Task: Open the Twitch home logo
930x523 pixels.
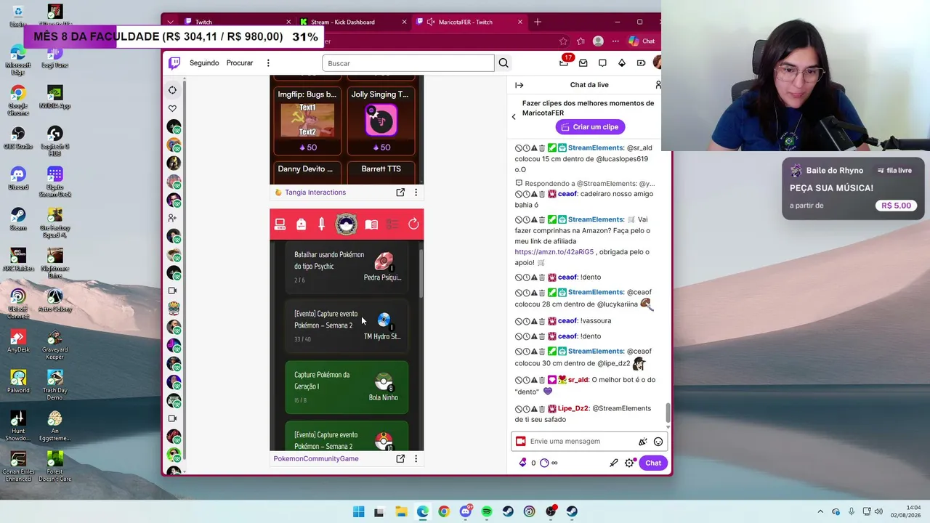Action: (174, 63)
